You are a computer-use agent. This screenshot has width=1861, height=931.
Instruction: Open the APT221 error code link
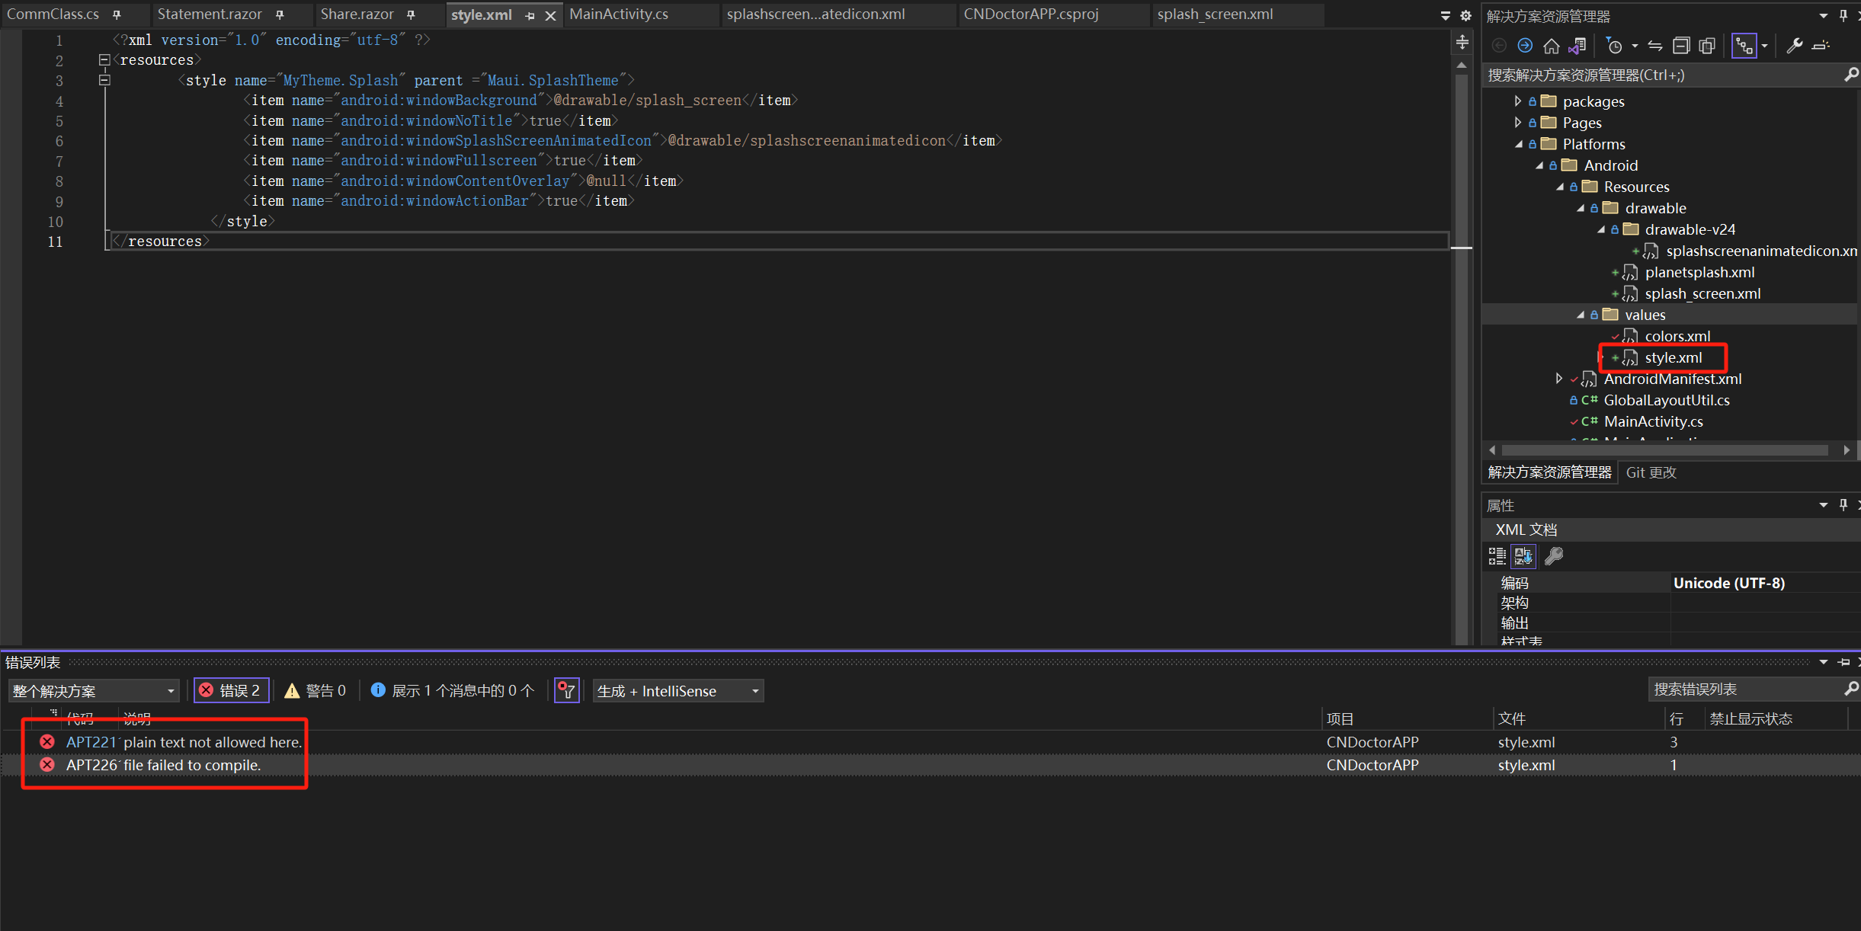pos(91,742)
